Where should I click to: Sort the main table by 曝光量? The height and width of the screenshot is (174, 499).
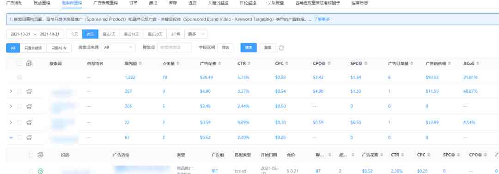pos(140,64)
